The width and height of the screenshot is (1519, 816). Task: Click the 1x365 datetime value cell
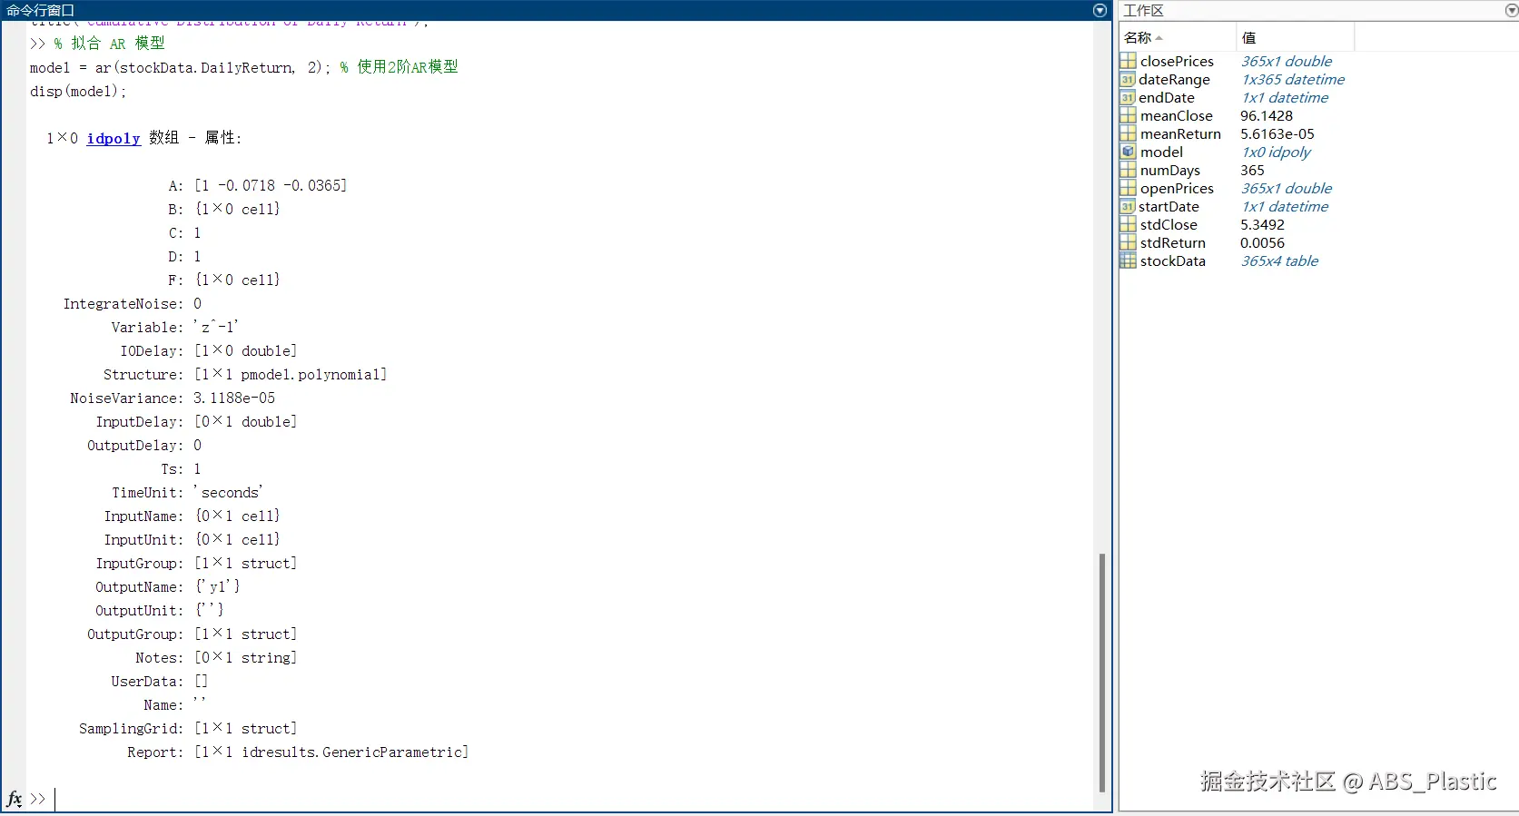(x=1292, y=79)
